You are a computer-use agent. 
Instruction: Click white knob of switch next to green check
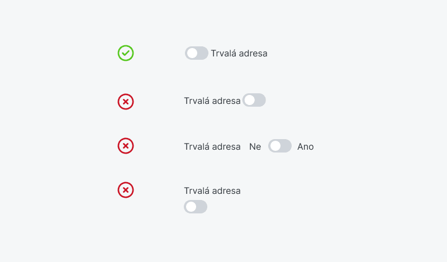coord(192,53)
